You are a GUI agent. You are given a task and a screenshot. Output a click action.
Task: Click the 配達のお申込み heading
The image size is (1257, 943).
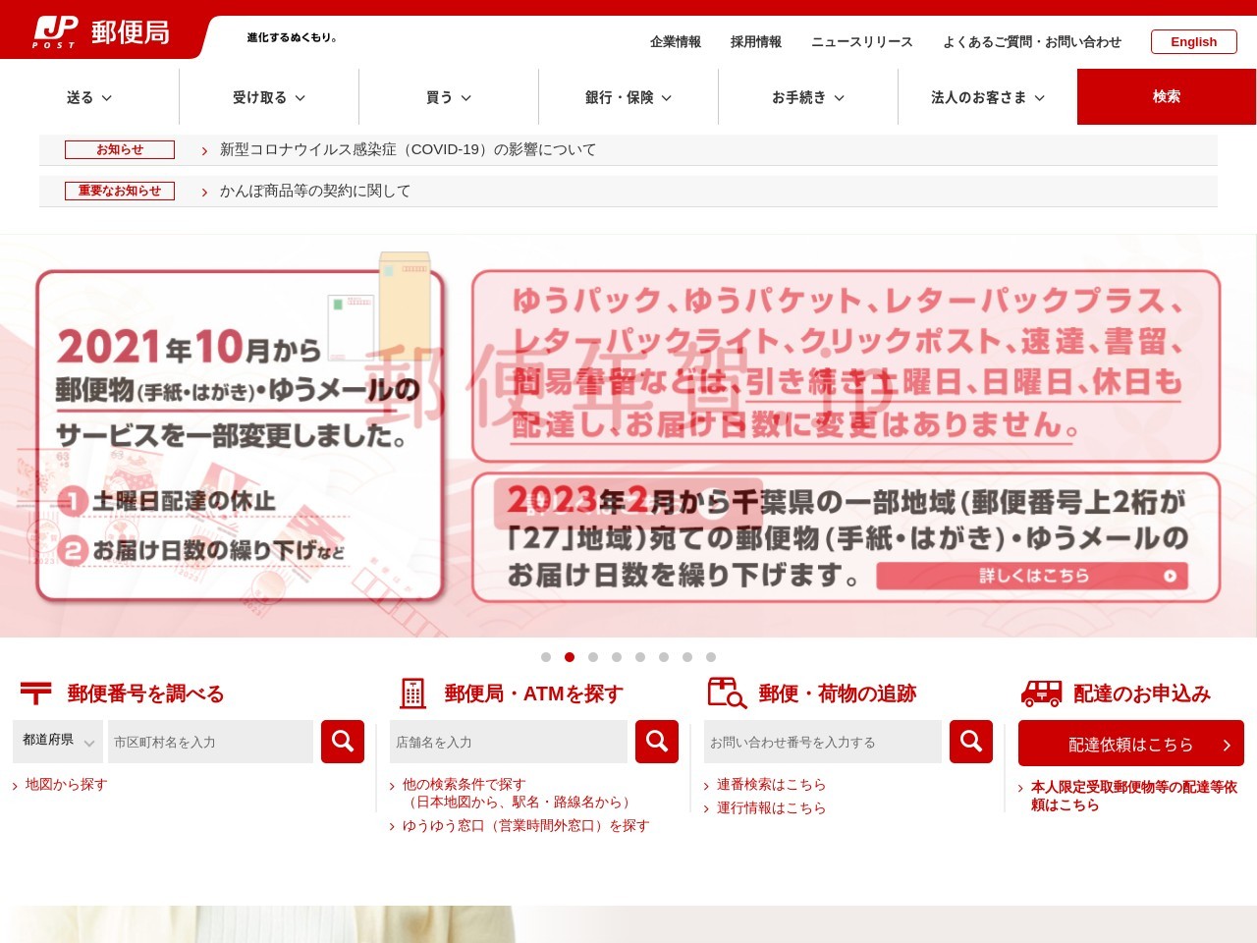click(1142, 693)
